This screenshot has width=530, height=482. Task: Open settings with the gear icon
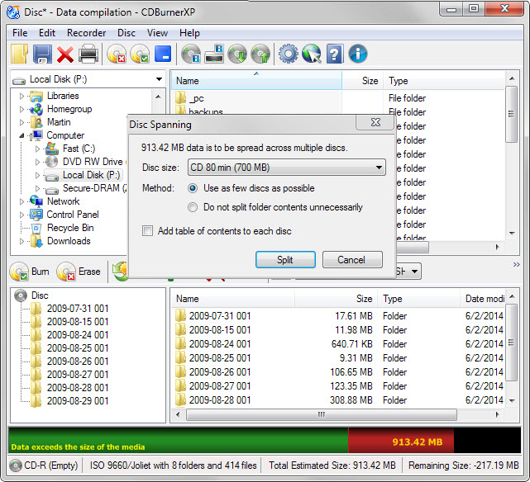[289, 54]
